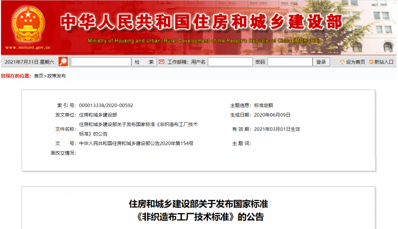Focus the 用户名 username input field
398x229 pixels.
click(x=230, y=62)
